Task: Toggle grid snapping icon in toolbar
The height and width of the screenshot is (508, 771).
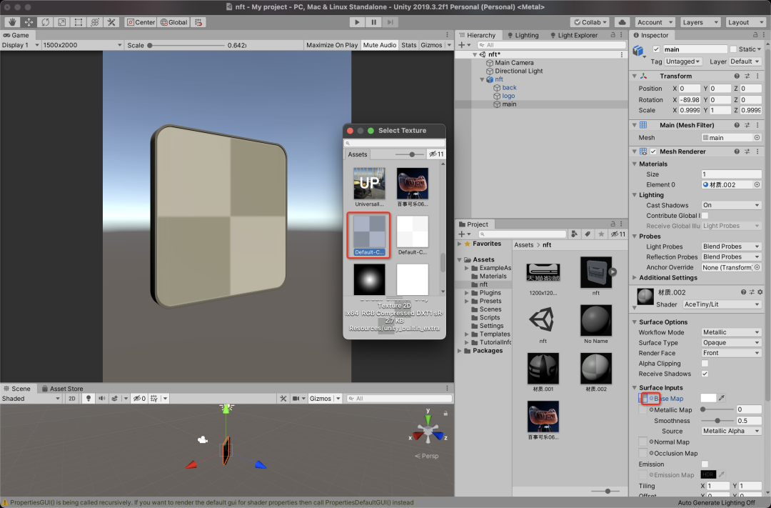Action: (x=198, y=22)
